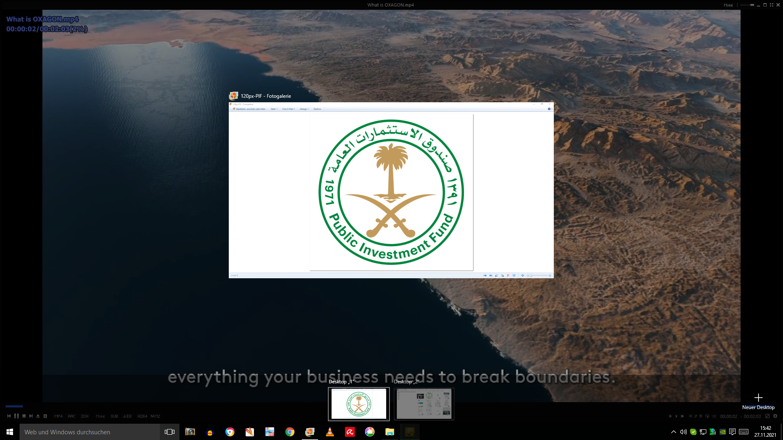
Task: Stop playback with the stop button
Action: coord(24,416)
